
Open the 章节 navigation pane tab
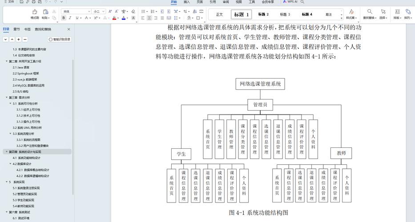pos(16,29)
